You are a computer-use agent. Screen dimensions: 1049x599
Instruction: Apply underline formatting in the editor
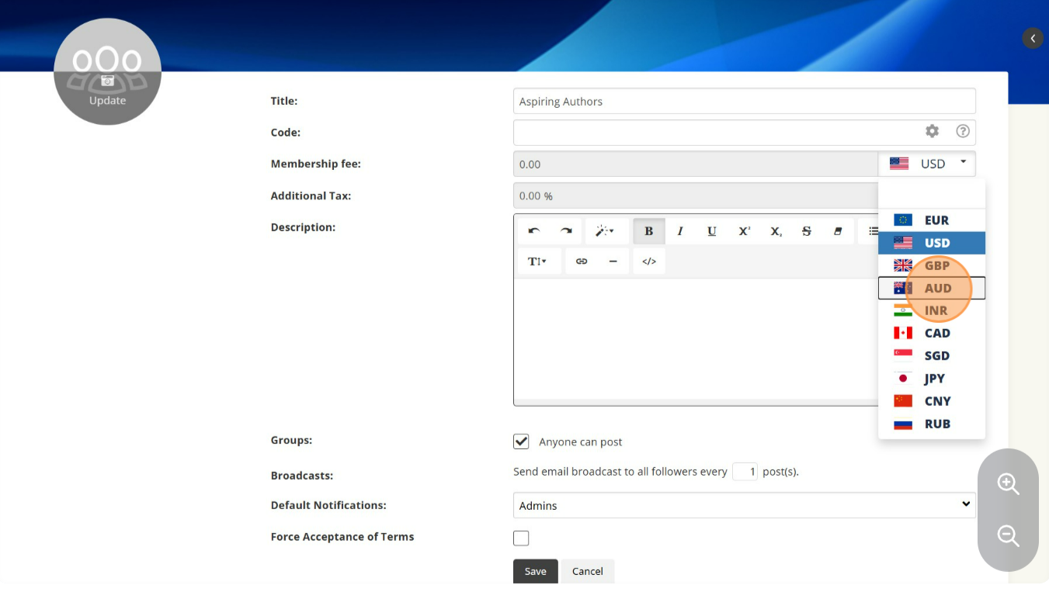(x=711, y=231)
